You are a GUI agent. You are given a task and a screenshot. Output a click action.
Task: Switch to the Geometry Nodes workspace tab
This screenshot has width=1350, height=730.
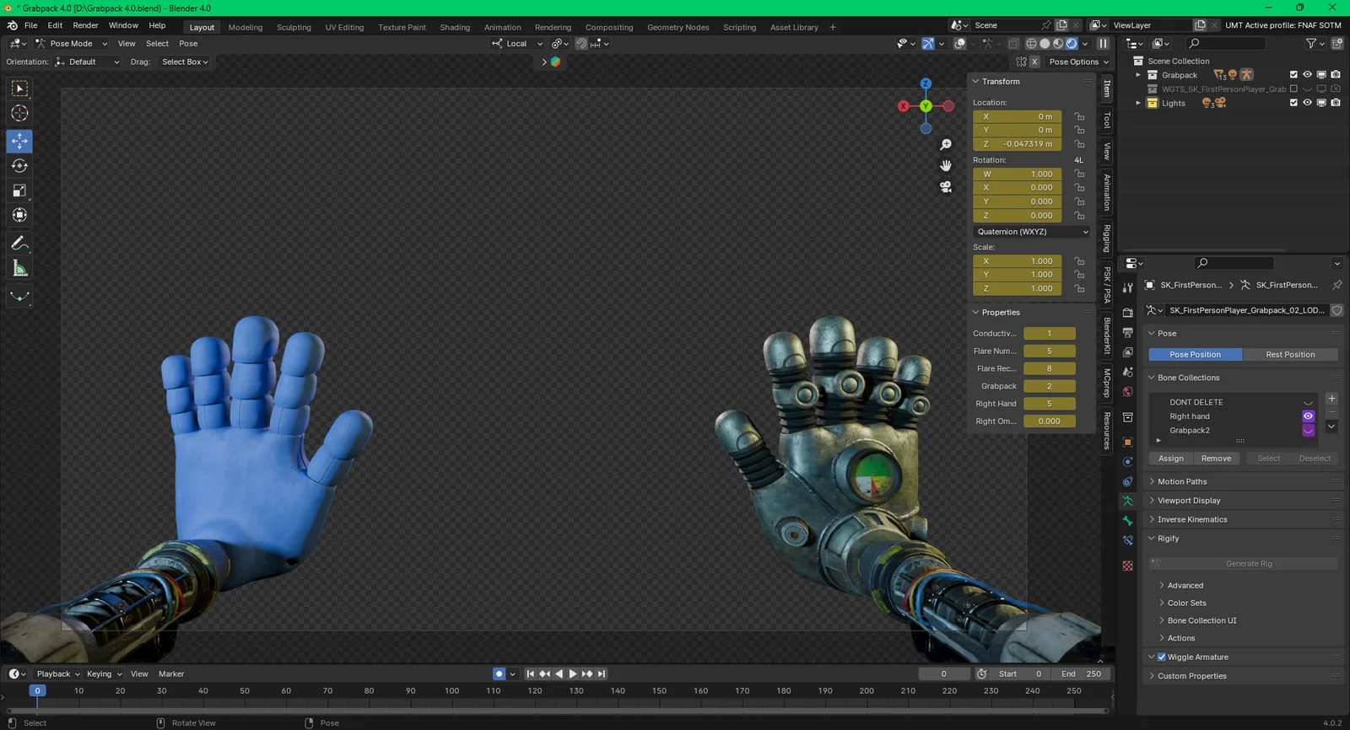click(678, 27)
